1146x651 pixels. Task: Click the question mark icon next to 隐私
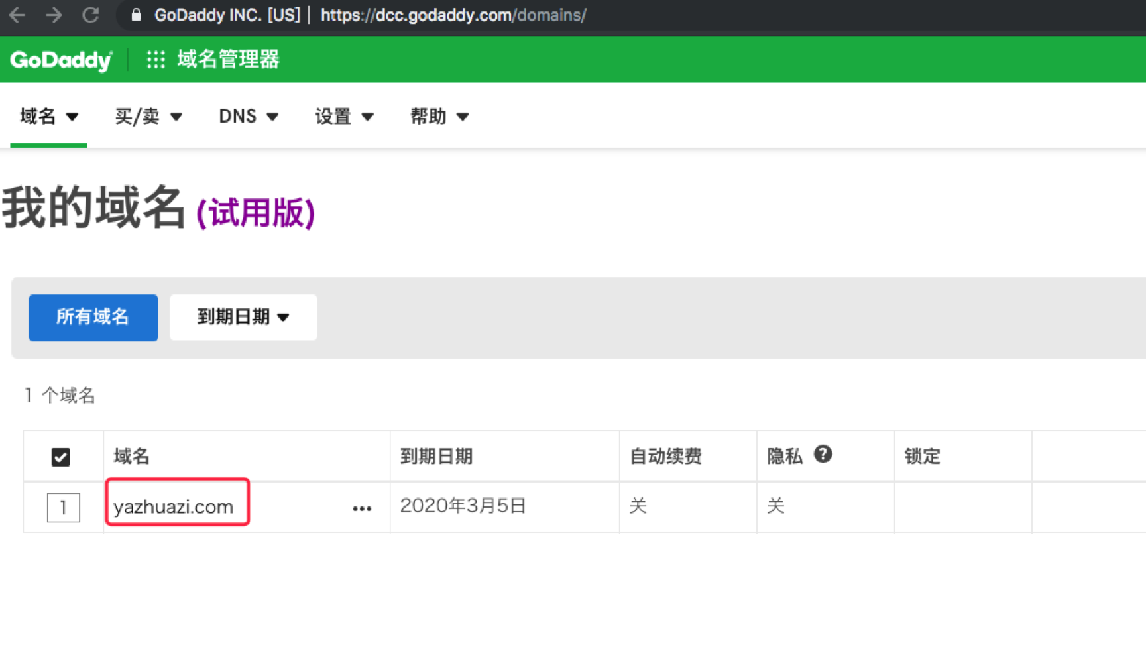point(823,453)
